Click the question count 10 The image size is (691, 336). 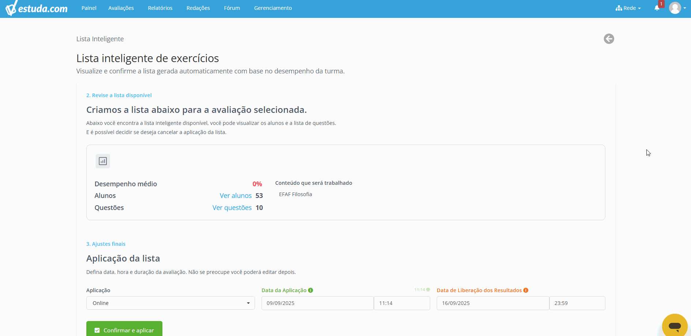259,208
